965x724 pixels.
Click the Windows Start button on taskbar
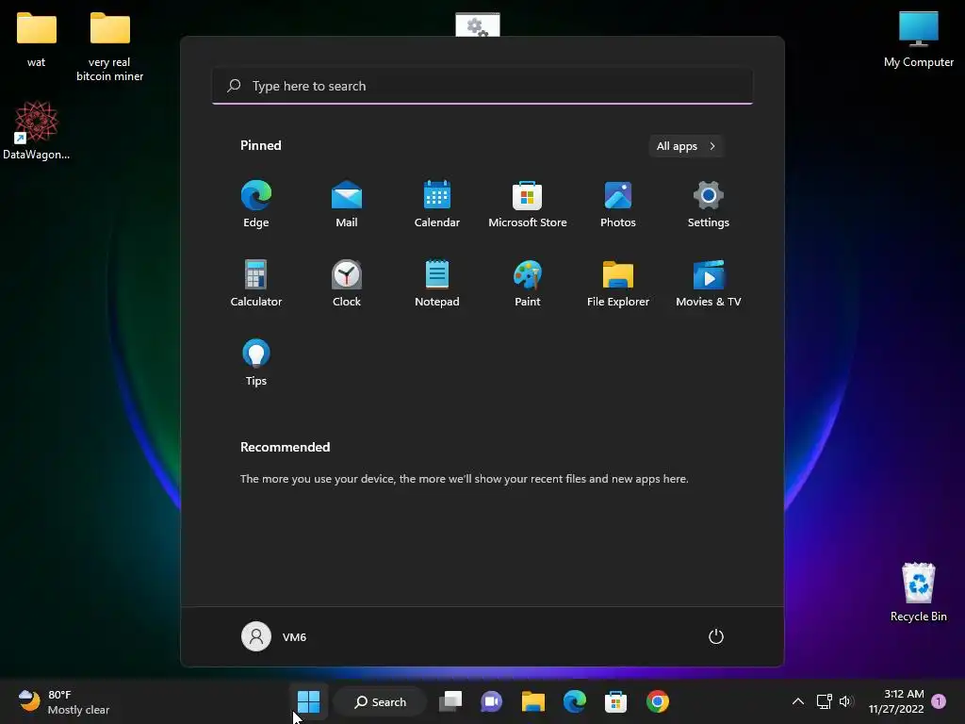pos(308,701)
